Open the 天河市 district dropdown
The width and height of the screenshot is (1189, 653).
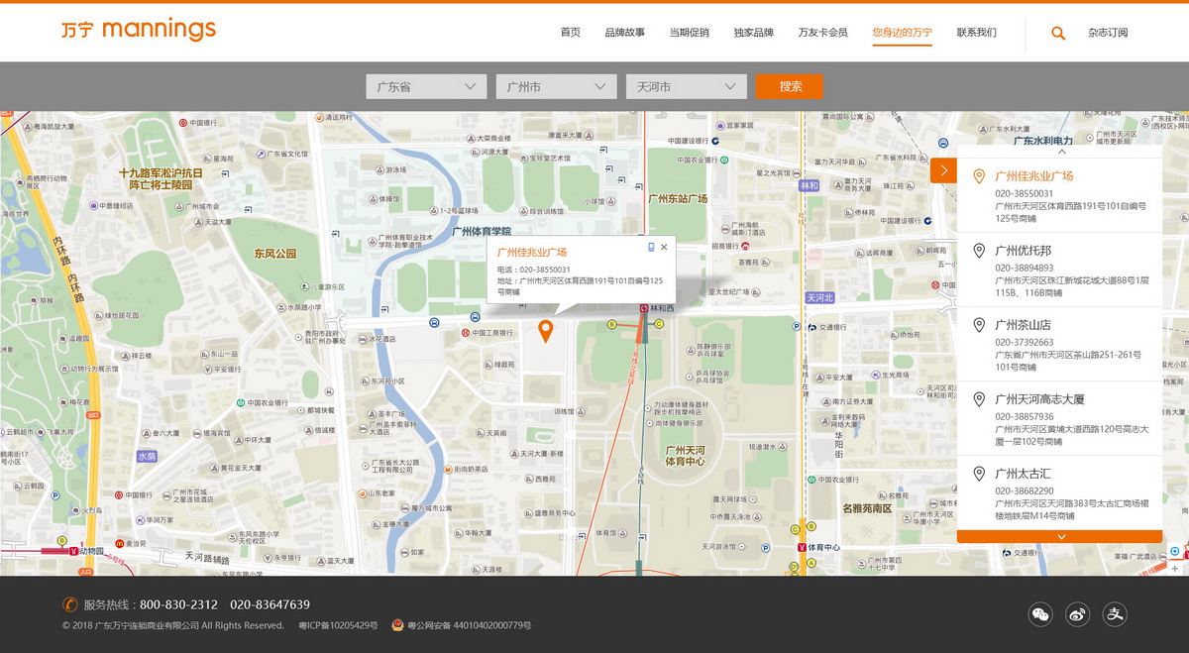tap(686, 86)
